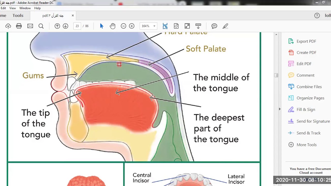
Task: Fit one full page to window
Action: pos(176,26)
